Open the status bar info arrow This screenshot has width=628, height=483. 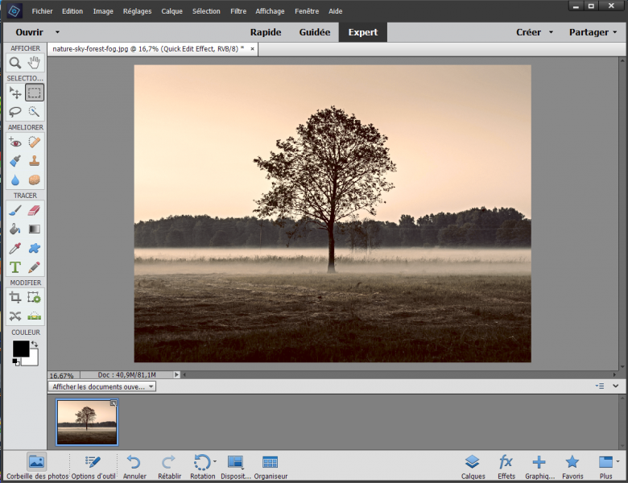point(176,375)
